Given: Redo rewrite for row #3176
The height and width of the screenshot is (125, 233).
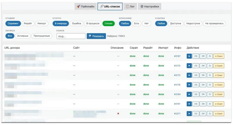Looking at the screenshot, I should tap(203, 85).
